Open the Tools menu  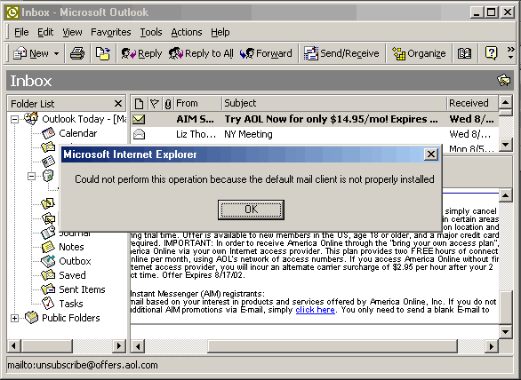[x=151, y=32]
